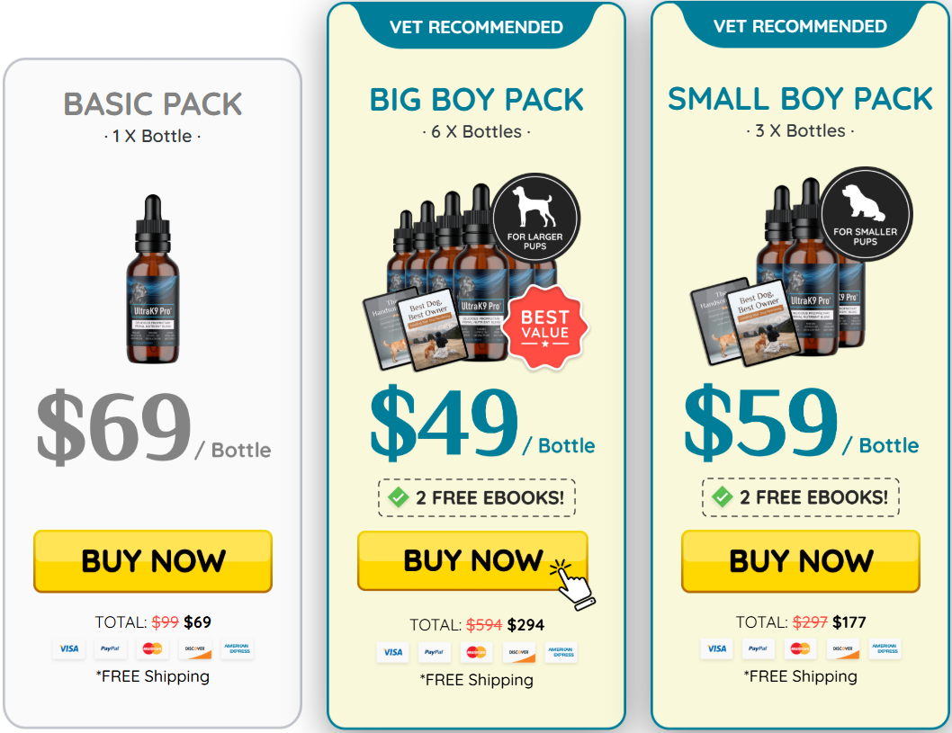Click green checkmark beside Big Boy free ebooks
Viewport: 952px width, 733px height.
click(x=399, y=497)
